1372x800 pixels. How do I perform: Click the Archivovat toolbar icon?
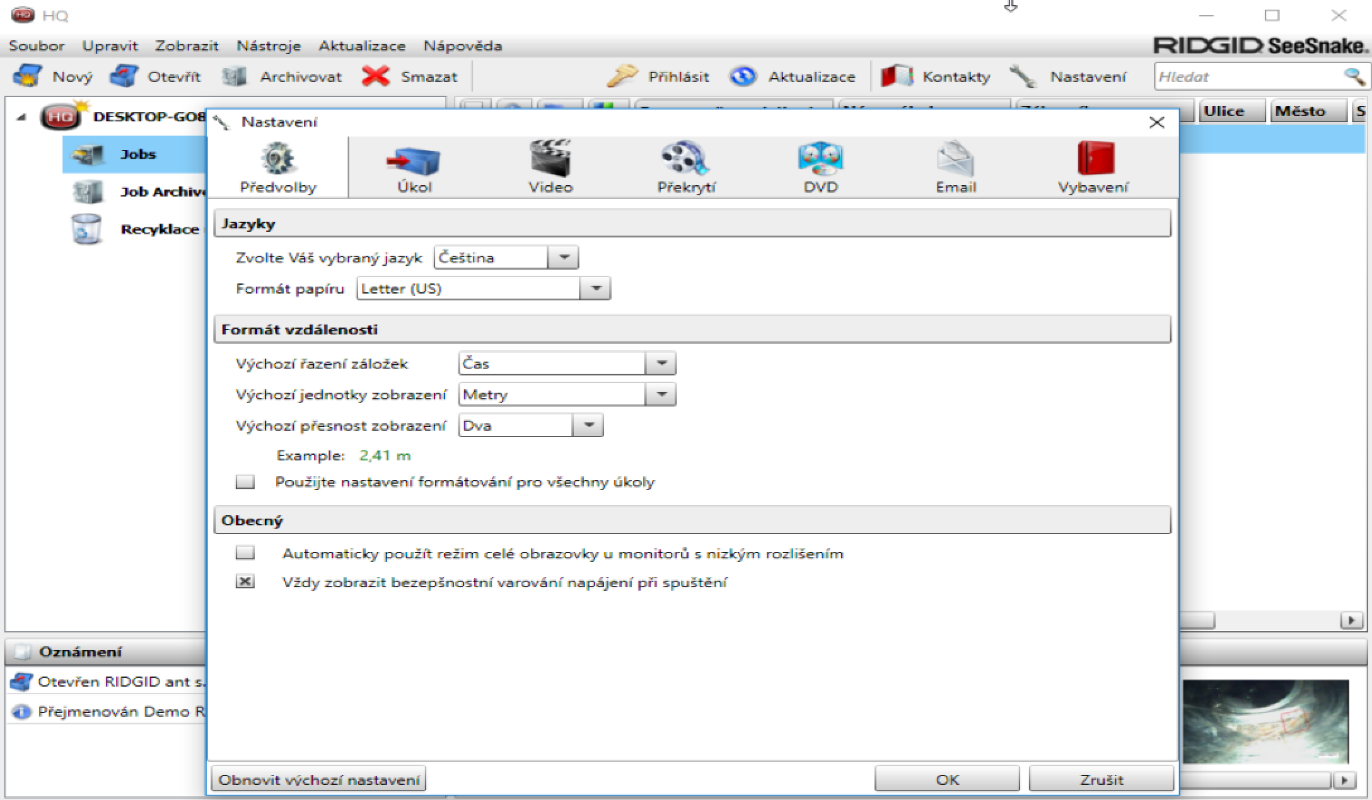pos(235,76)
